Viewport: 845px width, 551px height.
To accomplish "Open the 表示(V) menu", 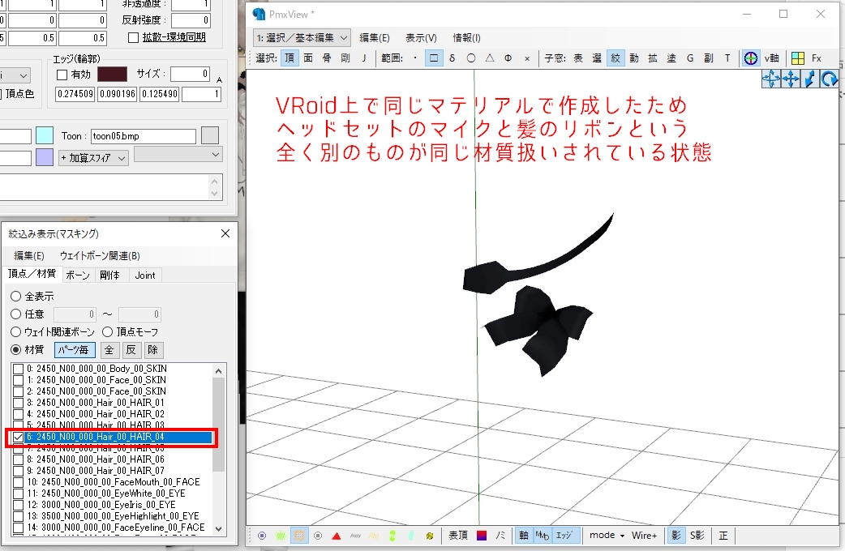I will pyautogui.click(x=420, y=37).
